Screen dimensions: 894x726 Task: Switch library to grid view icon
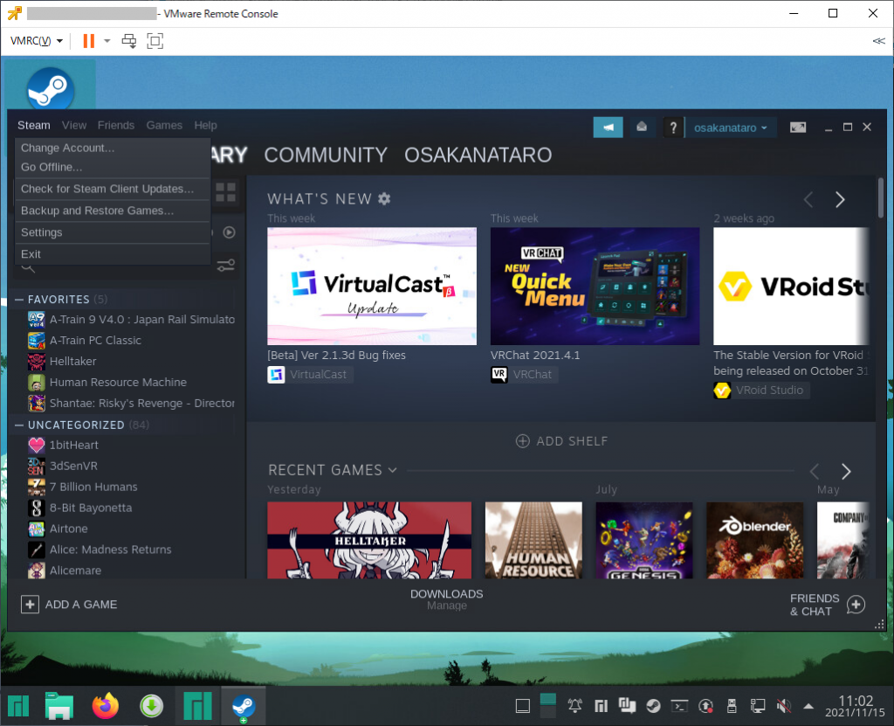pyautogui.click(x=226, y=192)
